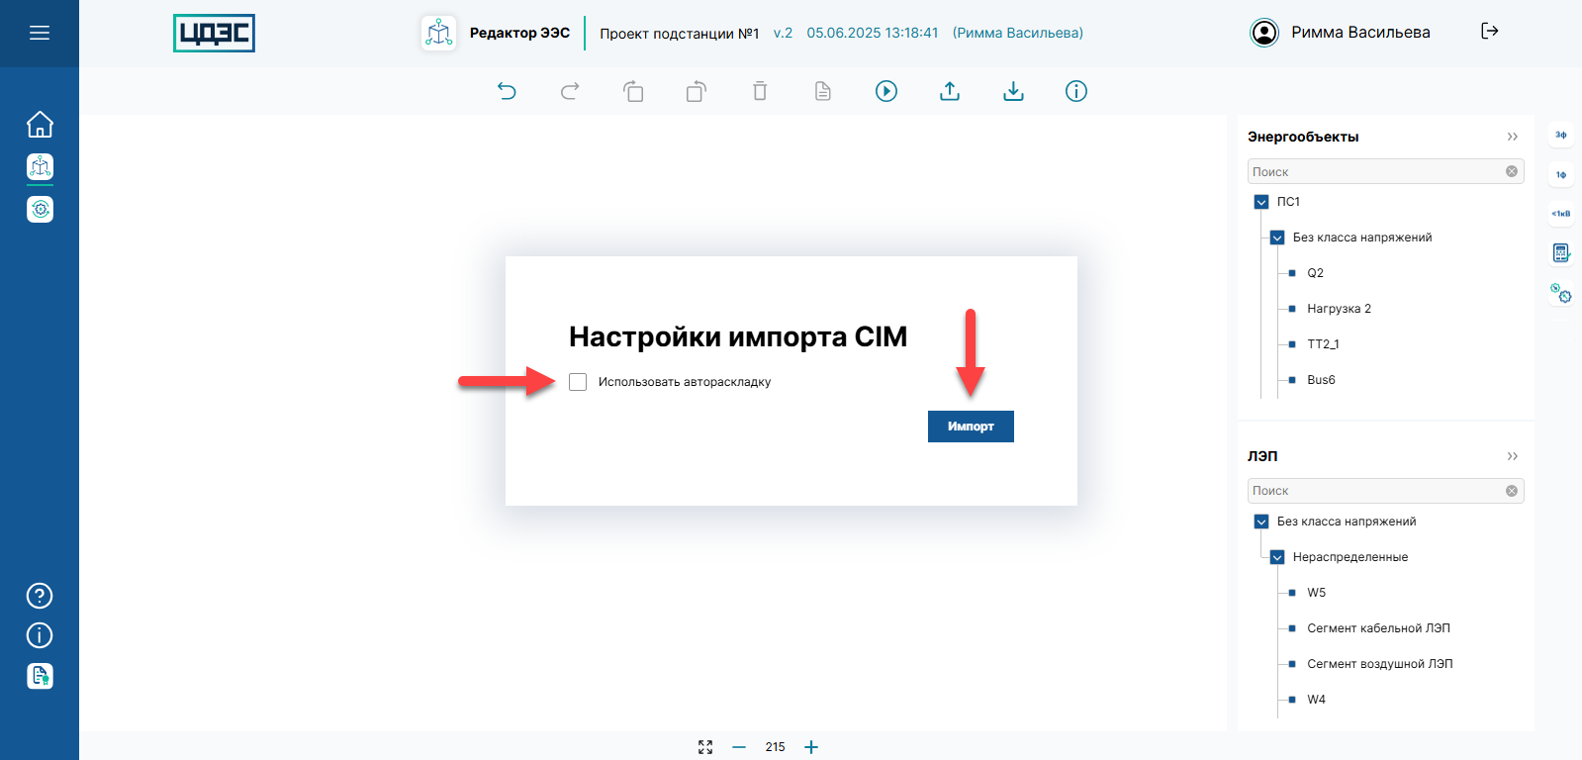
Task: Click the run/play circle icon
Action: [x=886, y=91]
